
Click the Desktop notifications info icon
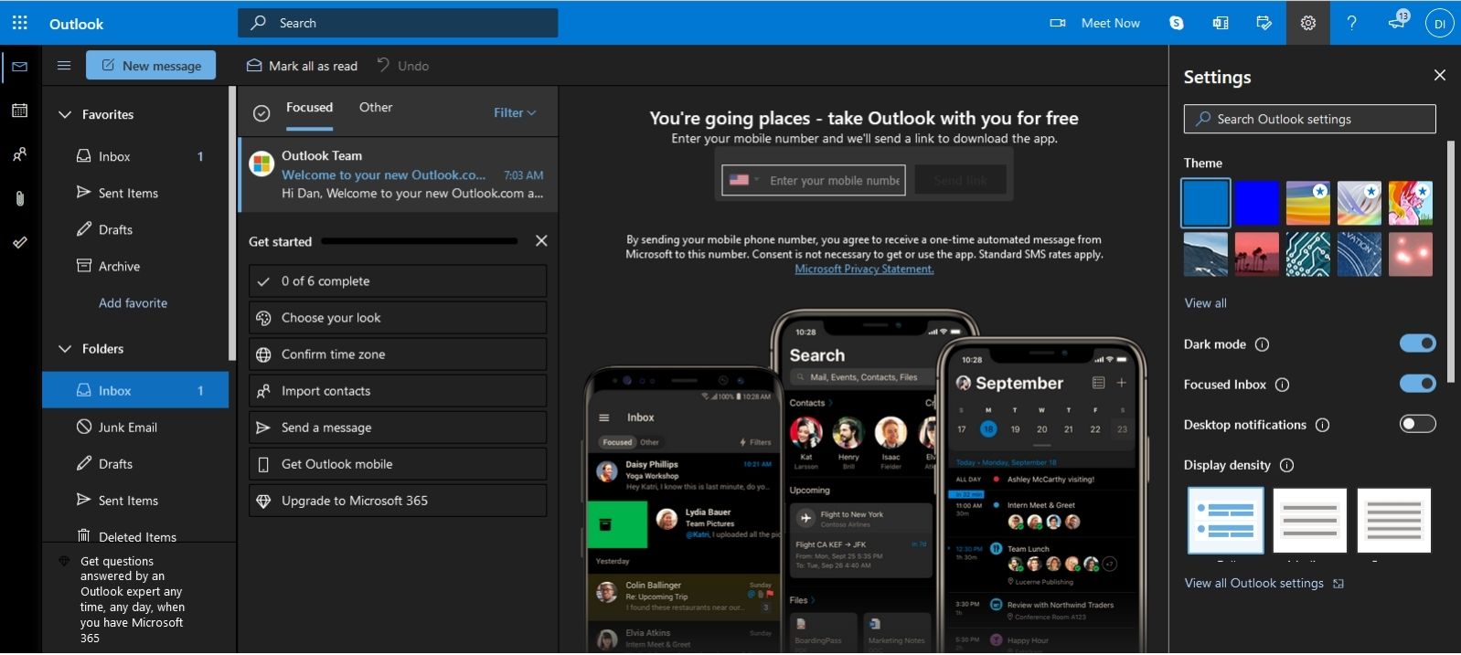pos(1322,425)
